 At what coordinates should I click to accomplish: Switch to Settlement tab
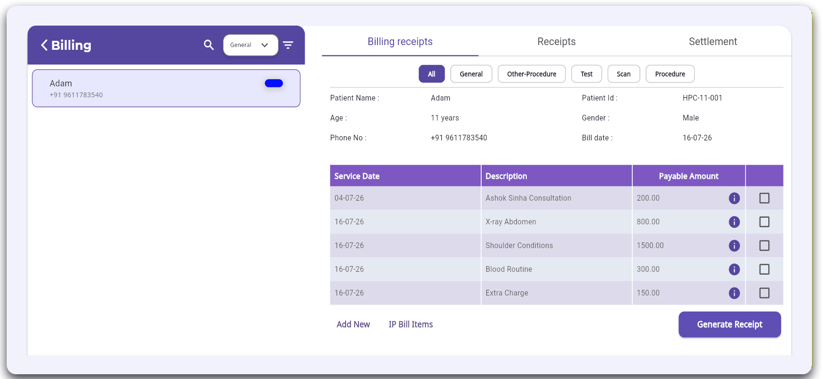(713, 42)
